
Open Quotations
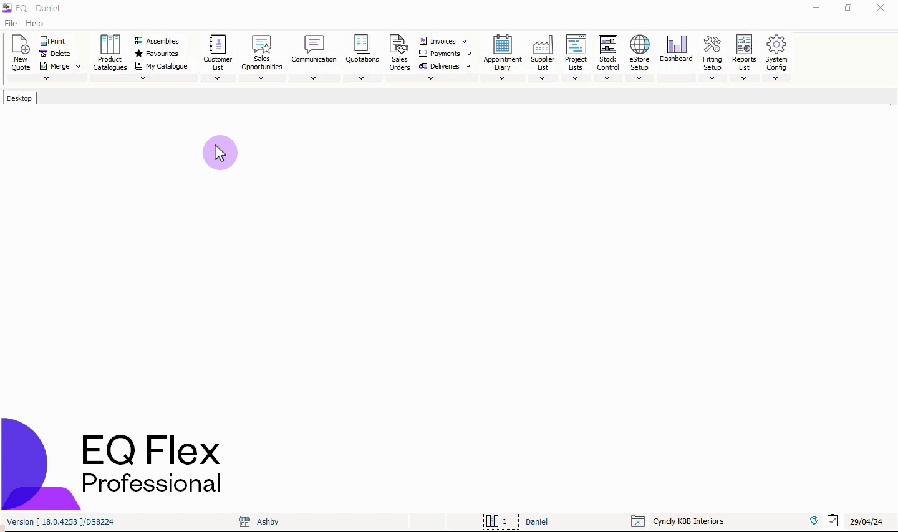coord(362,50)
